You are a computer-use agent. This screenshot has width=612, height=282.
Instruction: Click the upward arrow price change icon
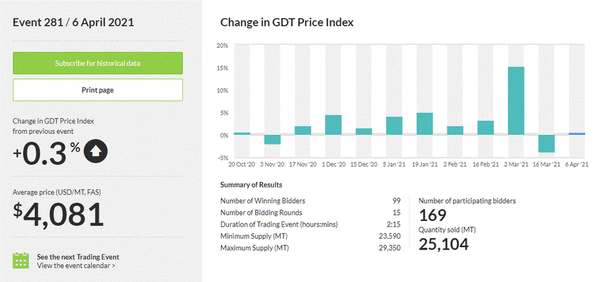[96, 151]
